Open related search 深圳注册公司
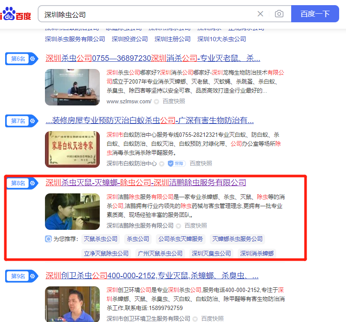Screen dimensions: 346x322 [173, 39]
